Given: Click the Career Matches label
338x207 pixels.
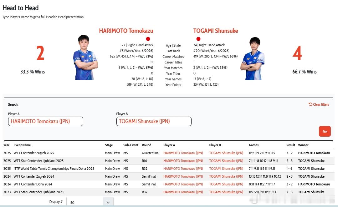Looking at the screenshot, I should tap(173, 57).
